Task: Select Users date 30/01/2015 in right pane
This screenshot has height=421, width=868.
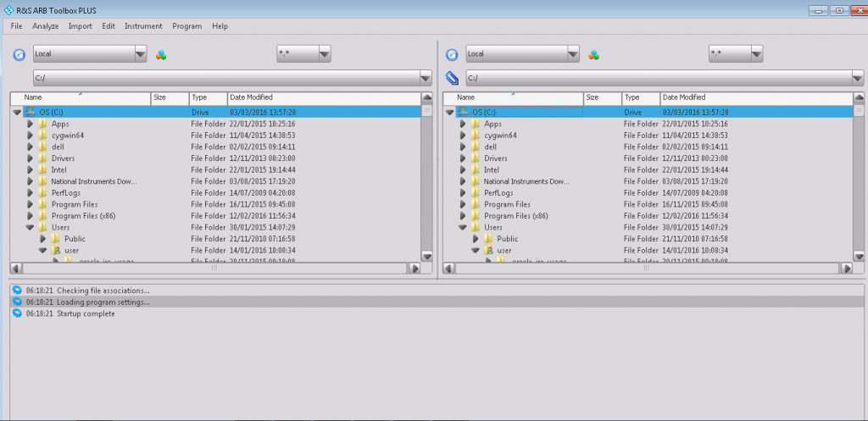Action: 695,227
